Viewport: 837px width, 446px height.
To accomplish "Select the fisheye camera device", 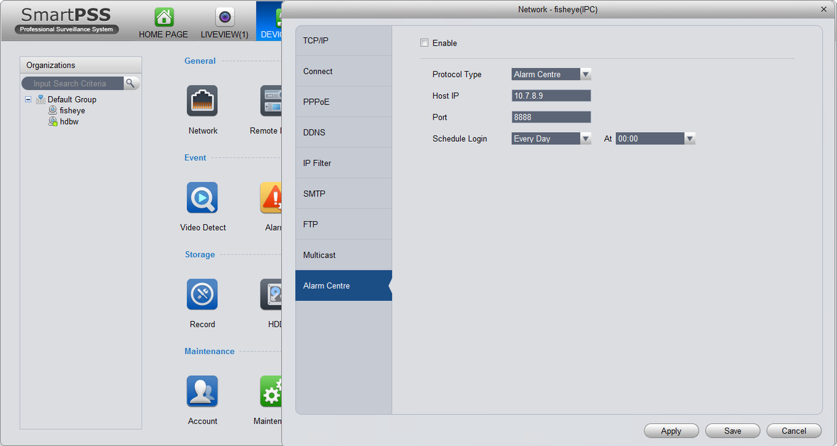I will pos(67,111).
